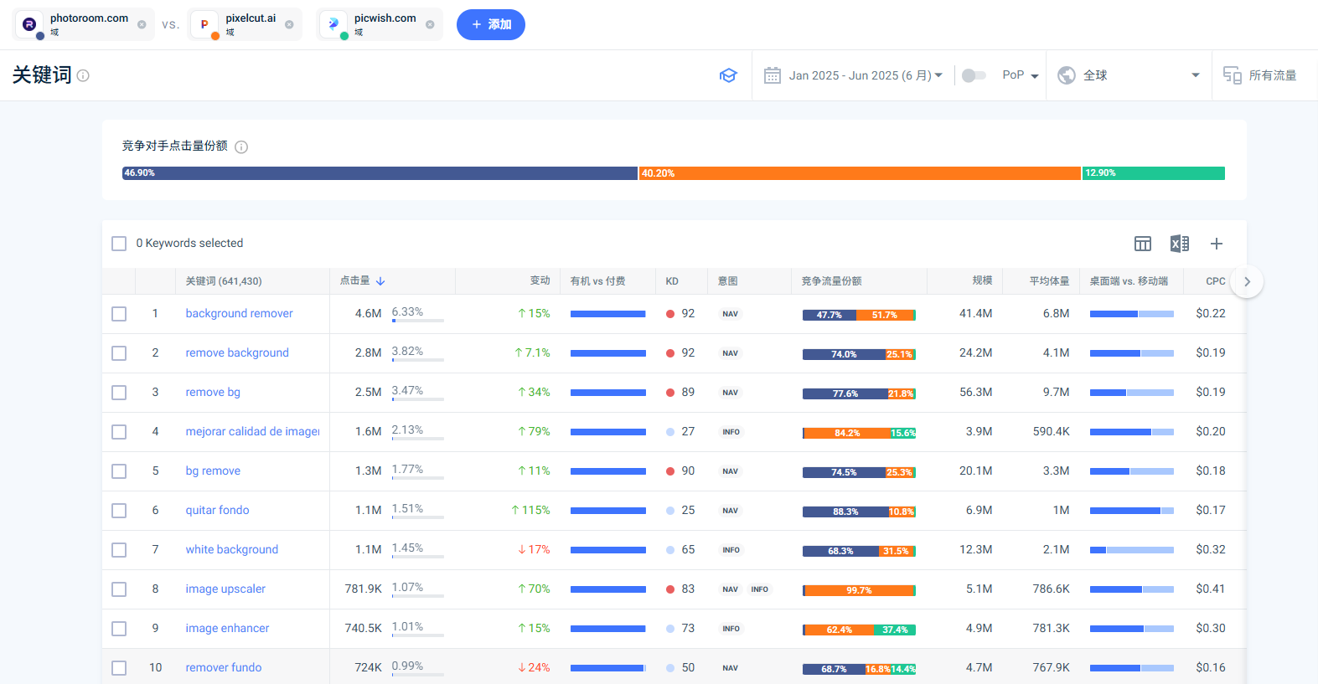
Task: Open the PoP dropdown arrow
Action: pyautogui.click(x=1035, y=76)
